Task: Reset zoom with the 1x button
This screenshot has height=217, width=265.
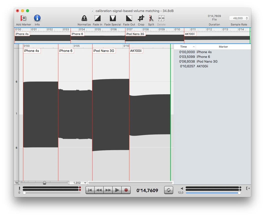Action: (17, 183)
